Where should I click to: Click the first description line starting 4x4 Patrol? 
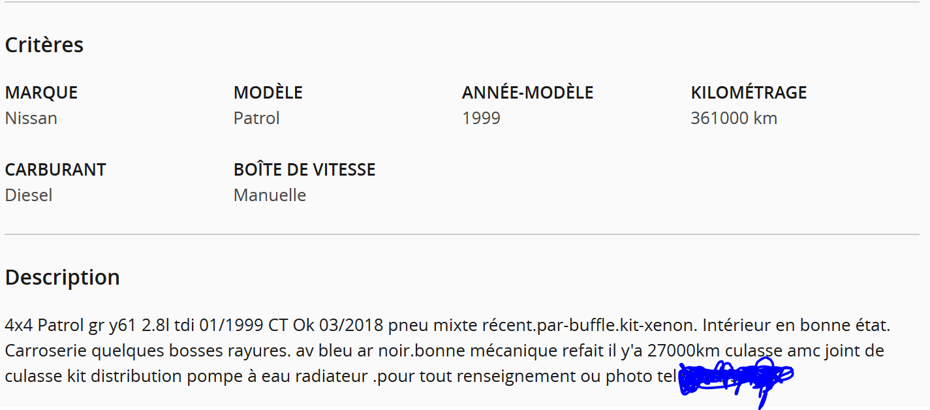click(448, 325)
